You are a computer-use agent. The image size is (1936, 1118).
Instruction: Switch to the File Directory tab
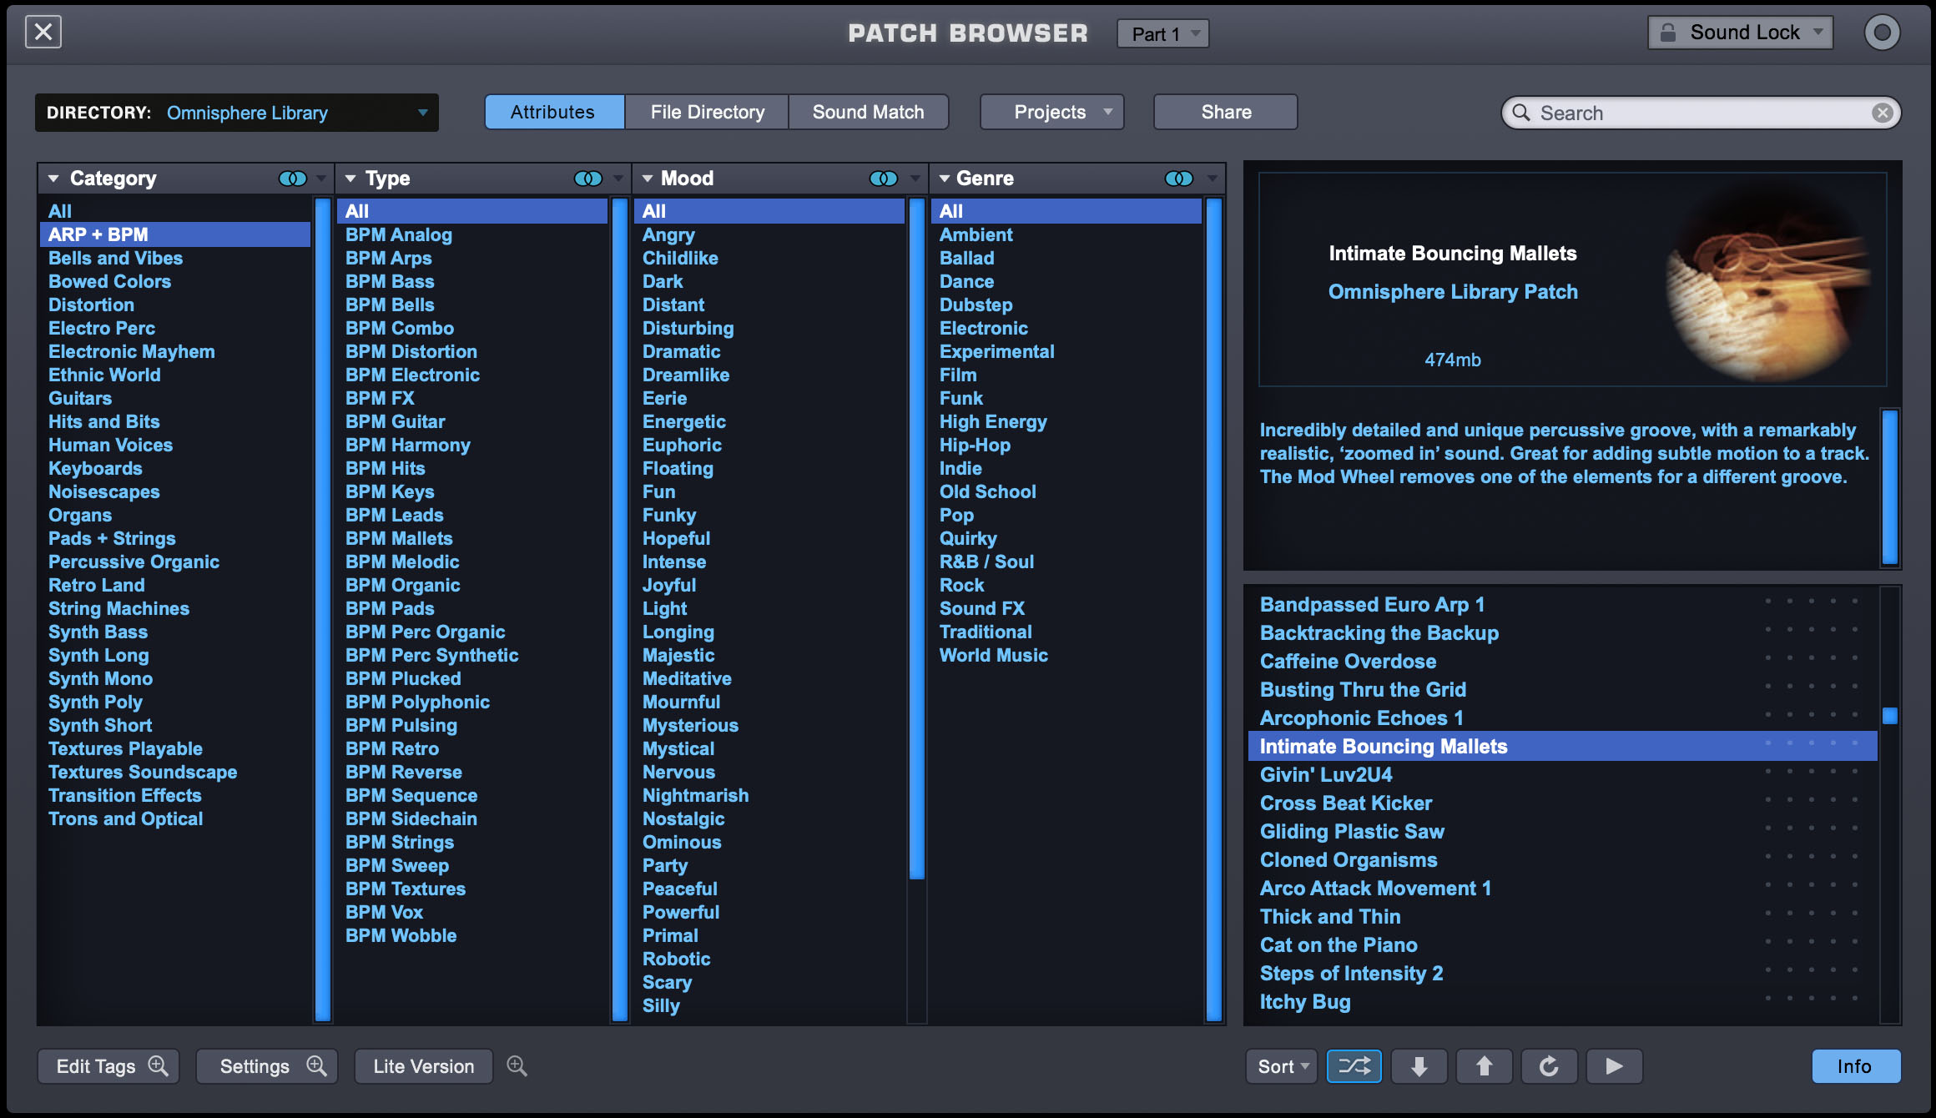pyautogui.click(x=707, y=110)
